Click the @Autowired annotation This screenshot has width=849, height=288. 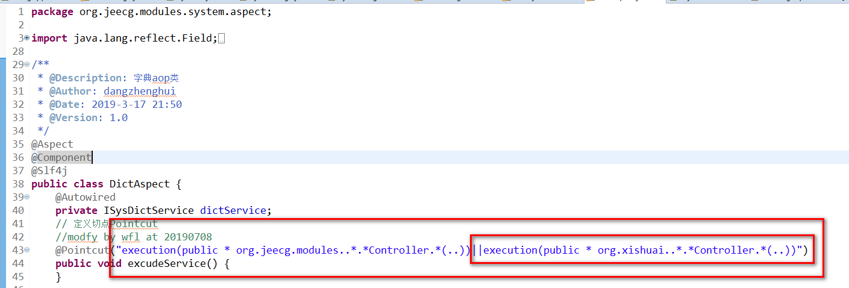(85, 197)
